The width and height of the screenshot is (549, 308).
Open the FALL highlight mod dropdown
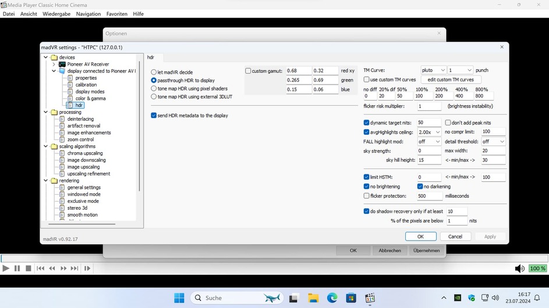[x=429, y=142]
